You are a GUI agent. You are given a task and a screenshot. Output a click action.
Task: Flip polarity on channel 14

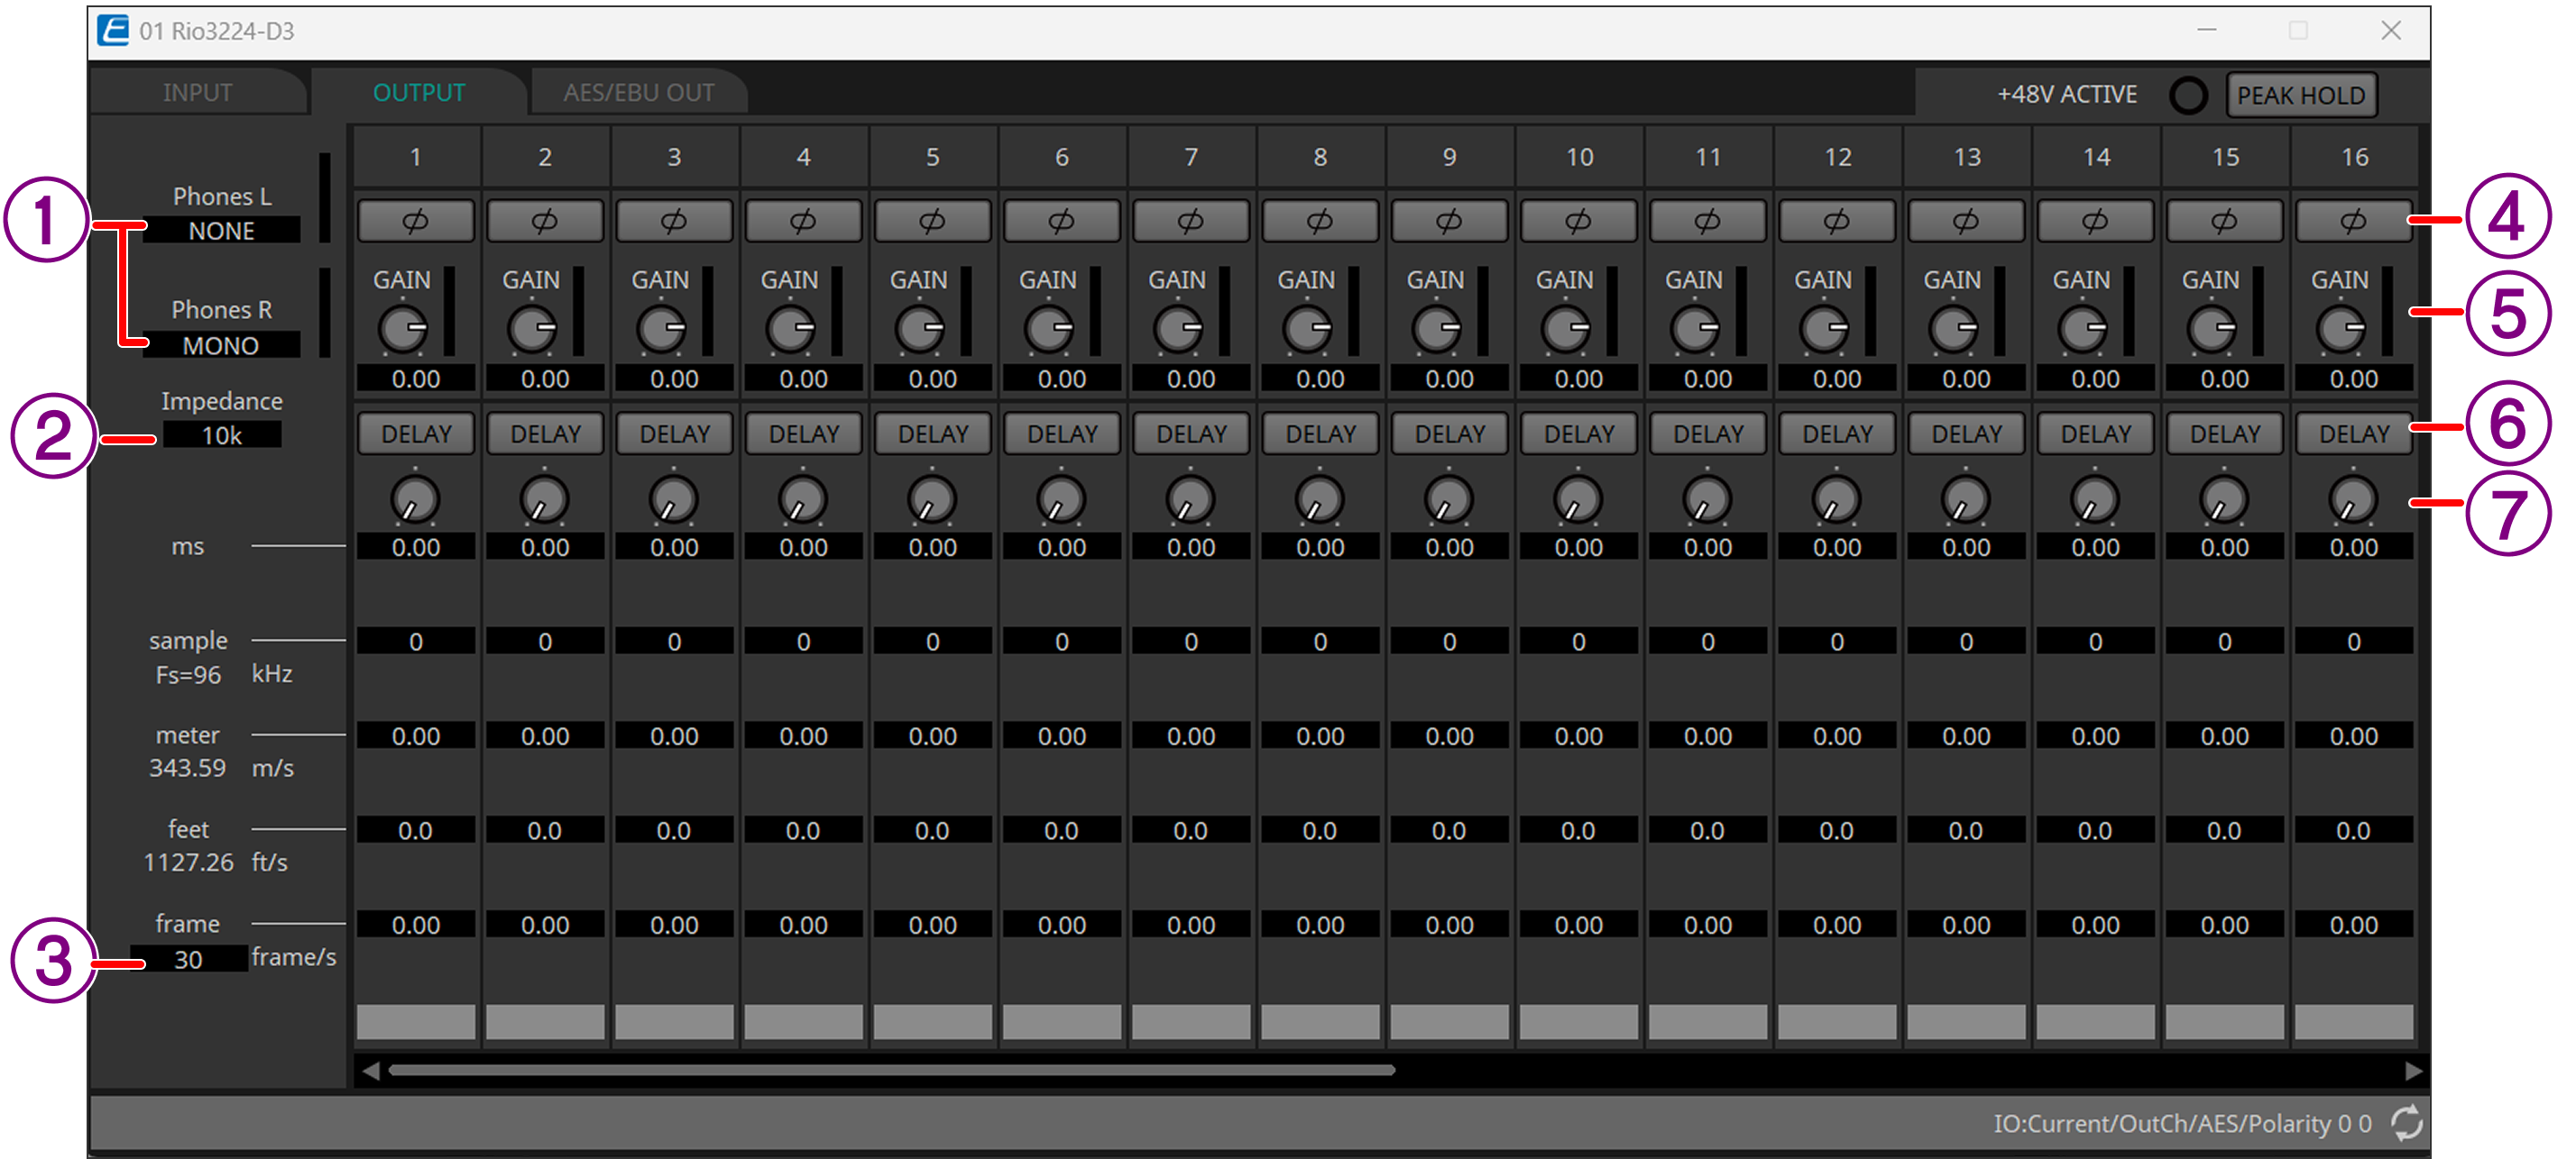2095,221
